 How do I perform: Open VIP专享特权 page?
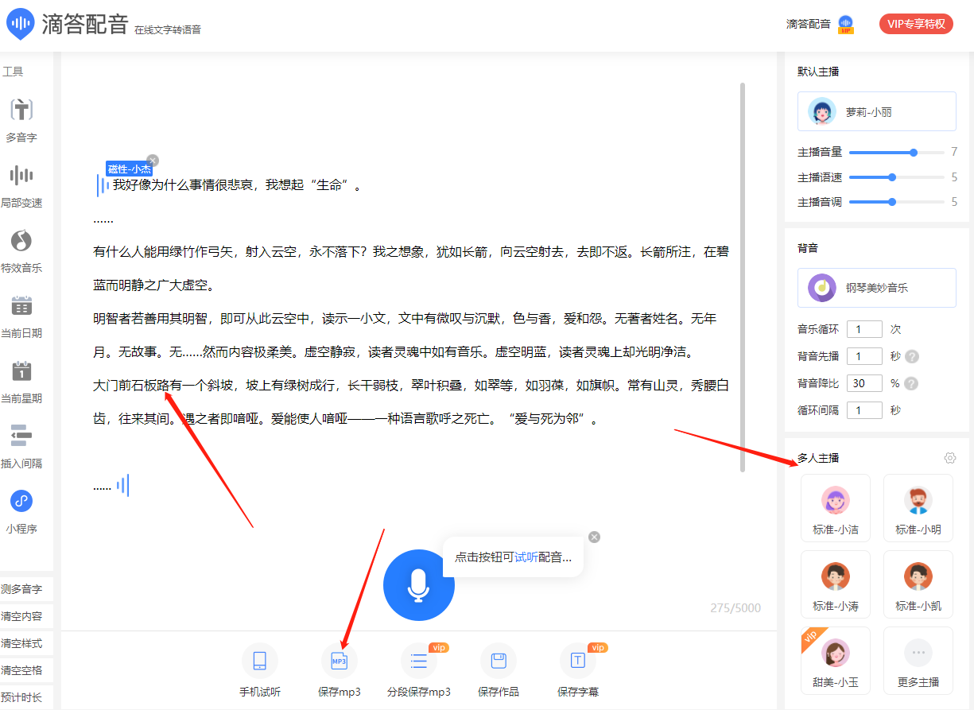[x=916, y=24]
